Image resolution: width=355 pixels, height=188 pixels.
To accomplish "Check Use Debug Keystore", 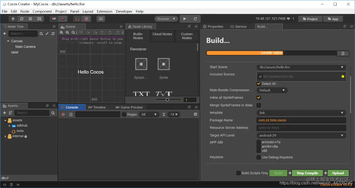I will click(259, 157).
